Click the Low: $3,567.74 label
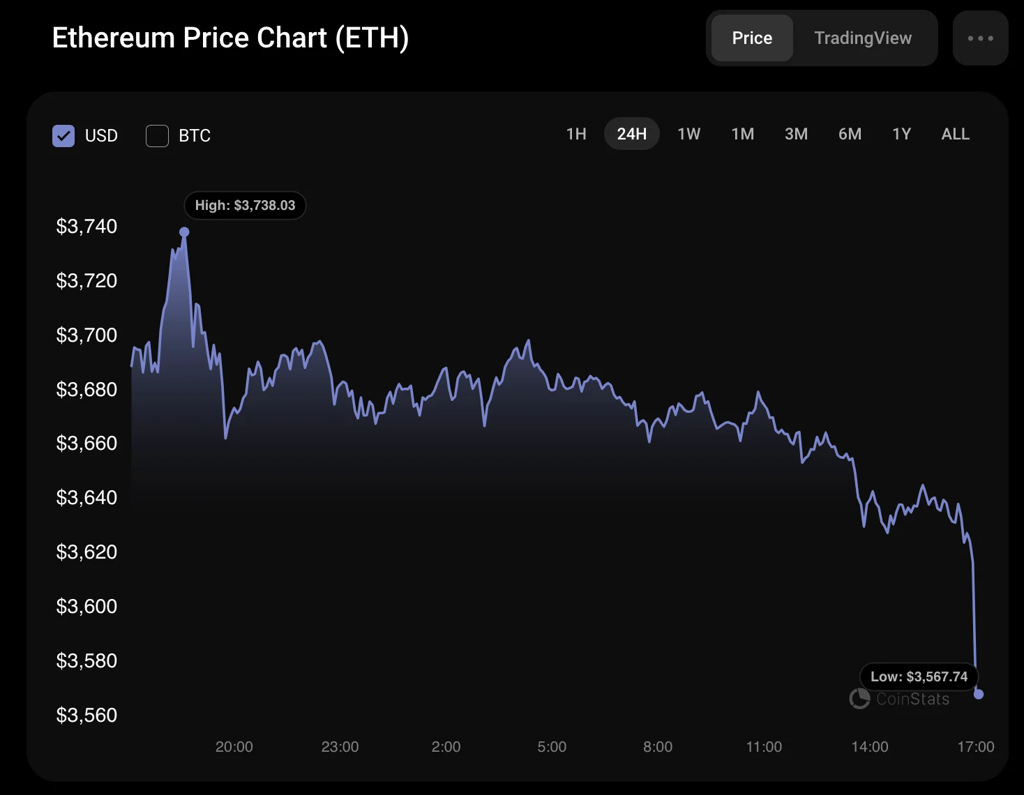 919,676
